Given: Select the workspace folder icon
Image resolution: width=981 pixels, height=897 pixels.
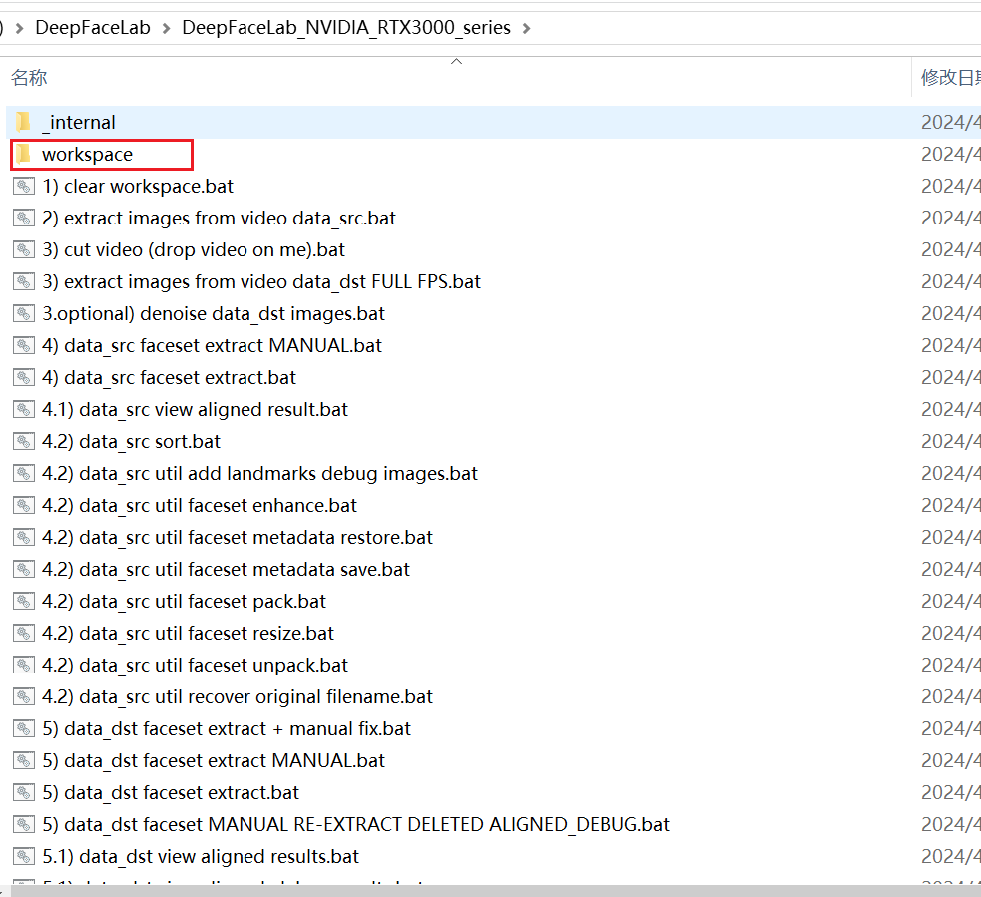Looking at the screenshot, I should (x=24, y=154).
